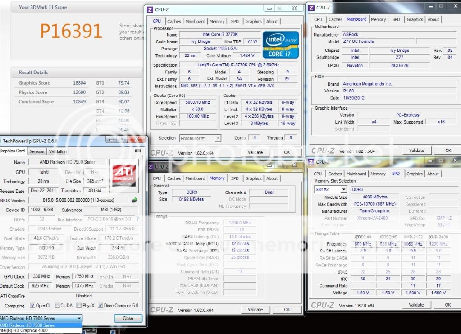The height and width of the screenshot is (334, 461).
Task: Open the Caches tab in CPU window
Action: click(174, 21)
